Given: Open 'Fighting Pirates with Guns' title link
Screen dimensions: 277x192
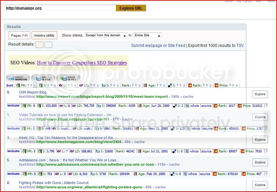Looking at the screenshot, I should click(x=54, y=183).
